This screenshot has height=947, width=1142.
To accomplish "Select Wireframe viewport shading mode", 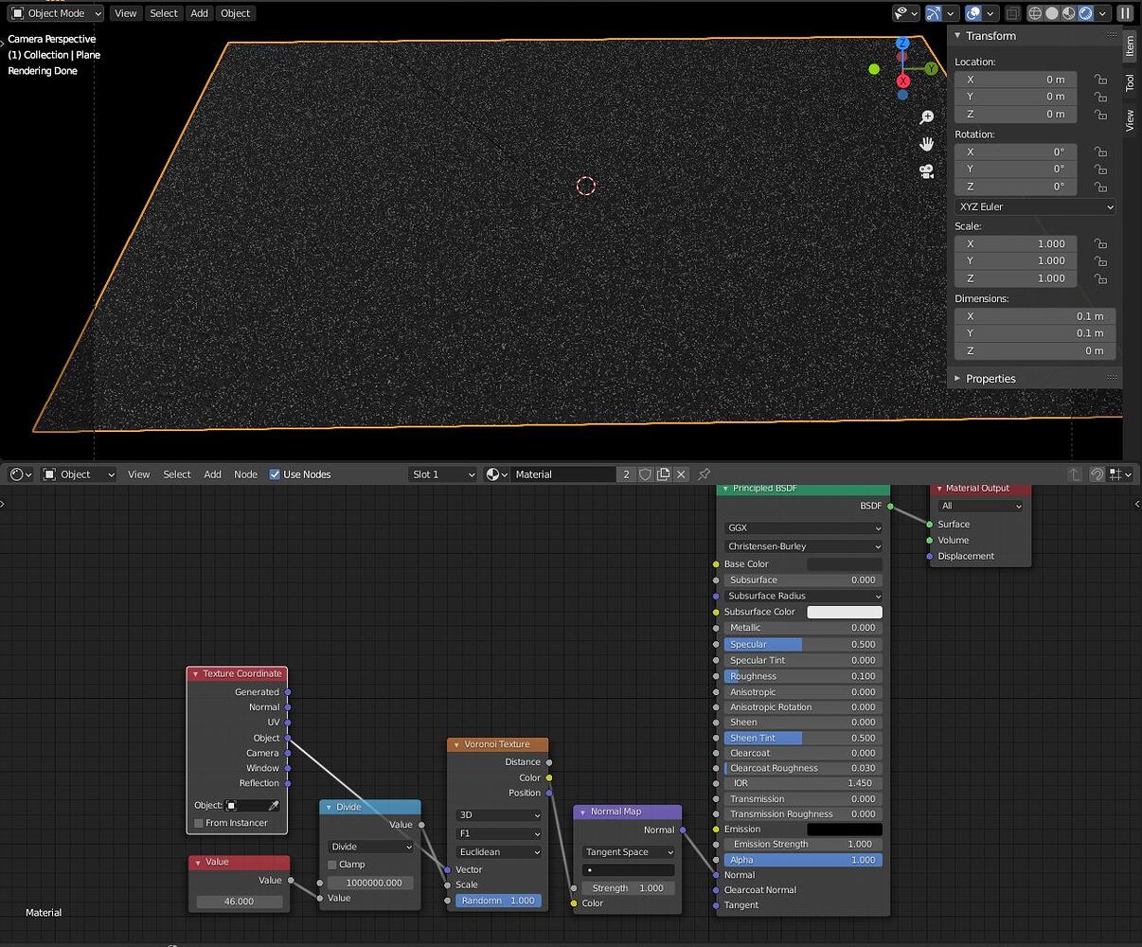I will click(x=1034, y=13).
